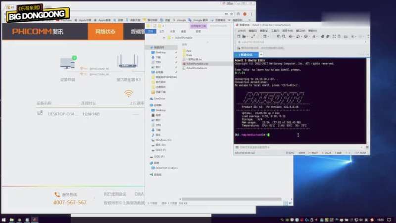
Task: Launch Xftp from the Xshell toolbar
Action: click(x=328, y=37)
